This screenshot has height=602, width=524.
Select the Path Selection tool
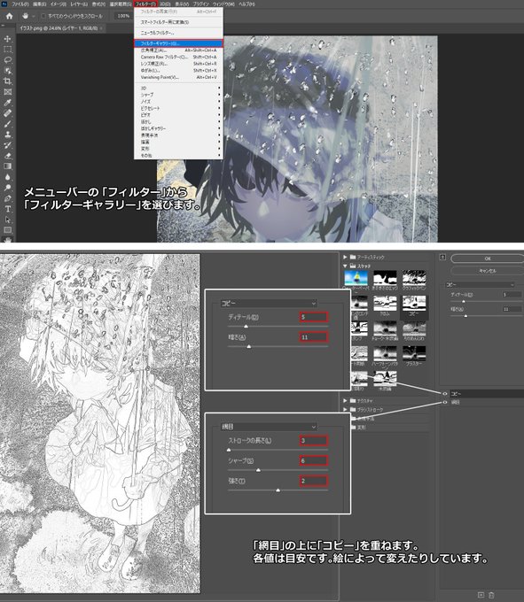7,220
